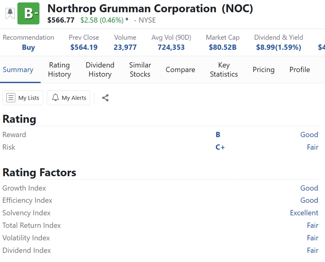Click the green B- rating badge
Image resolution: width=325 pixels, height=262 pixels.
point(28,14)
